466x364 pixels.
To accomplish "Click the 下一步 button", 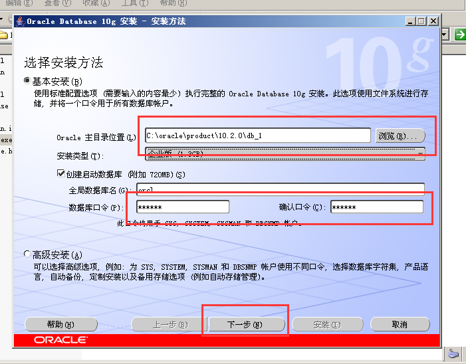I will [x=247, y=324].
